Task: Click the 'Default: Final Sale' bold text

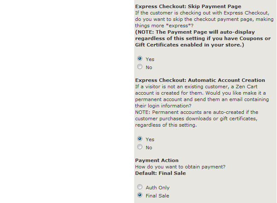Action: (160, 173)
